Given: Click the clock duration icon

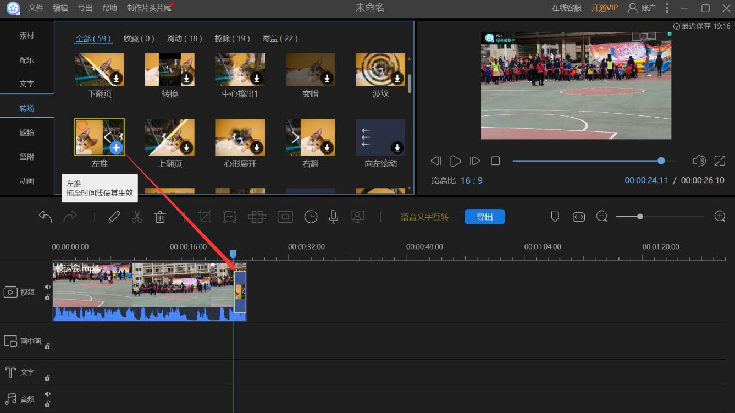Looking at the screenshot, I should point(311,217).
